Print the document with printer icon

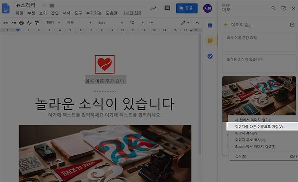[21, 23]
